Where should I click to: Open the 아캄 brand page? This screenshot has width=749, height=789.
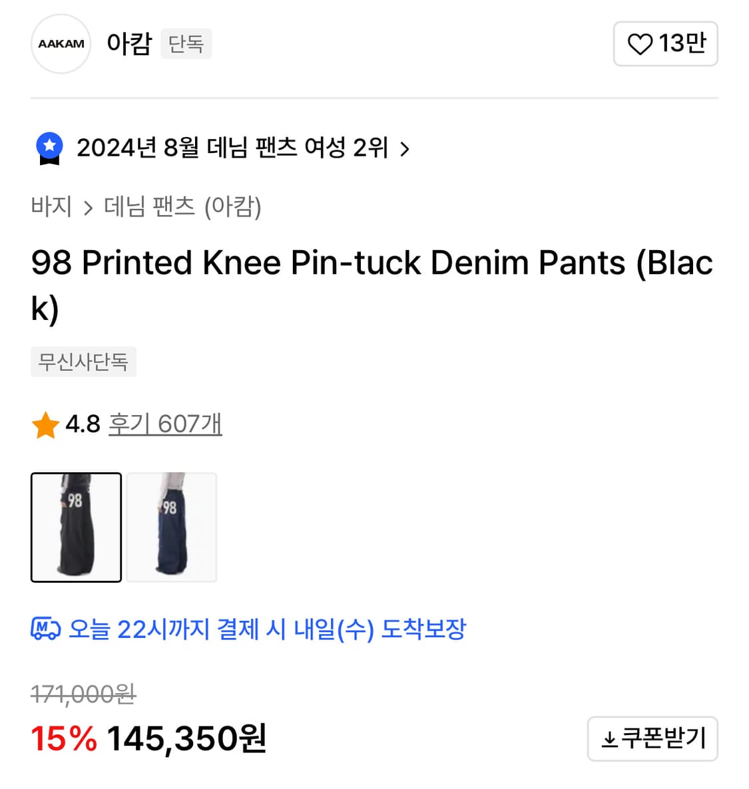tap(129, 44)
